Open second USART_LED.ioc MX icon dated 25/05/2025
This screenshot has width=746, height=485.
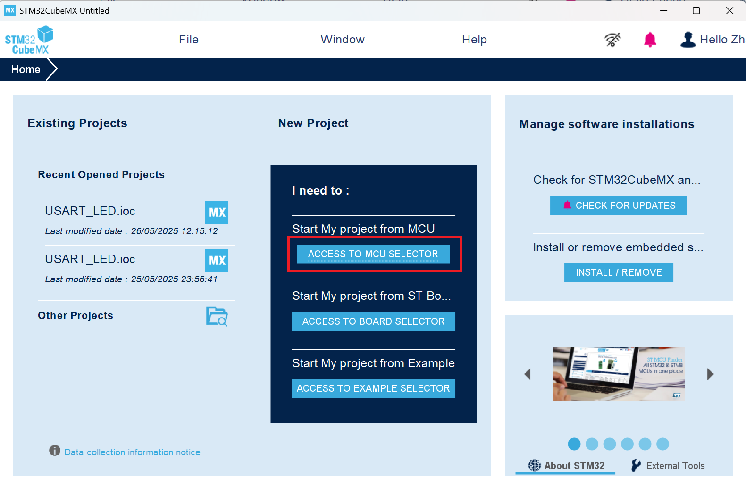tap(217, 261)
